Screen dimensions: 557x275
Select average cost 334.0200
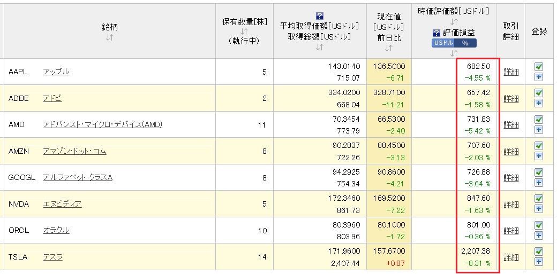(344, 92)
